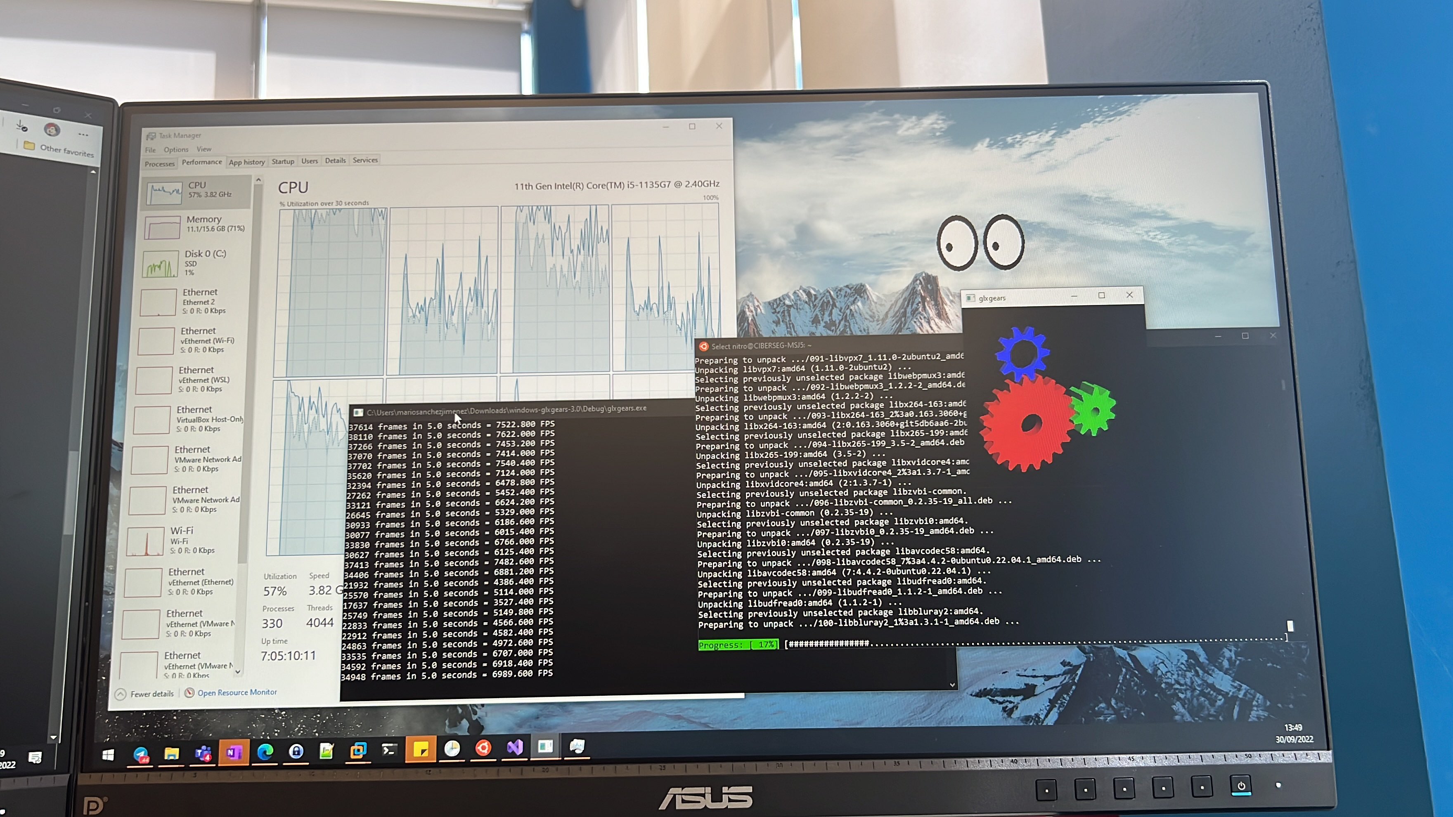Open the Telegram taskbar icon

(140, 754)
